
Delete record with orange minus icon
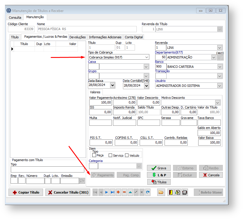coord(124,192)
